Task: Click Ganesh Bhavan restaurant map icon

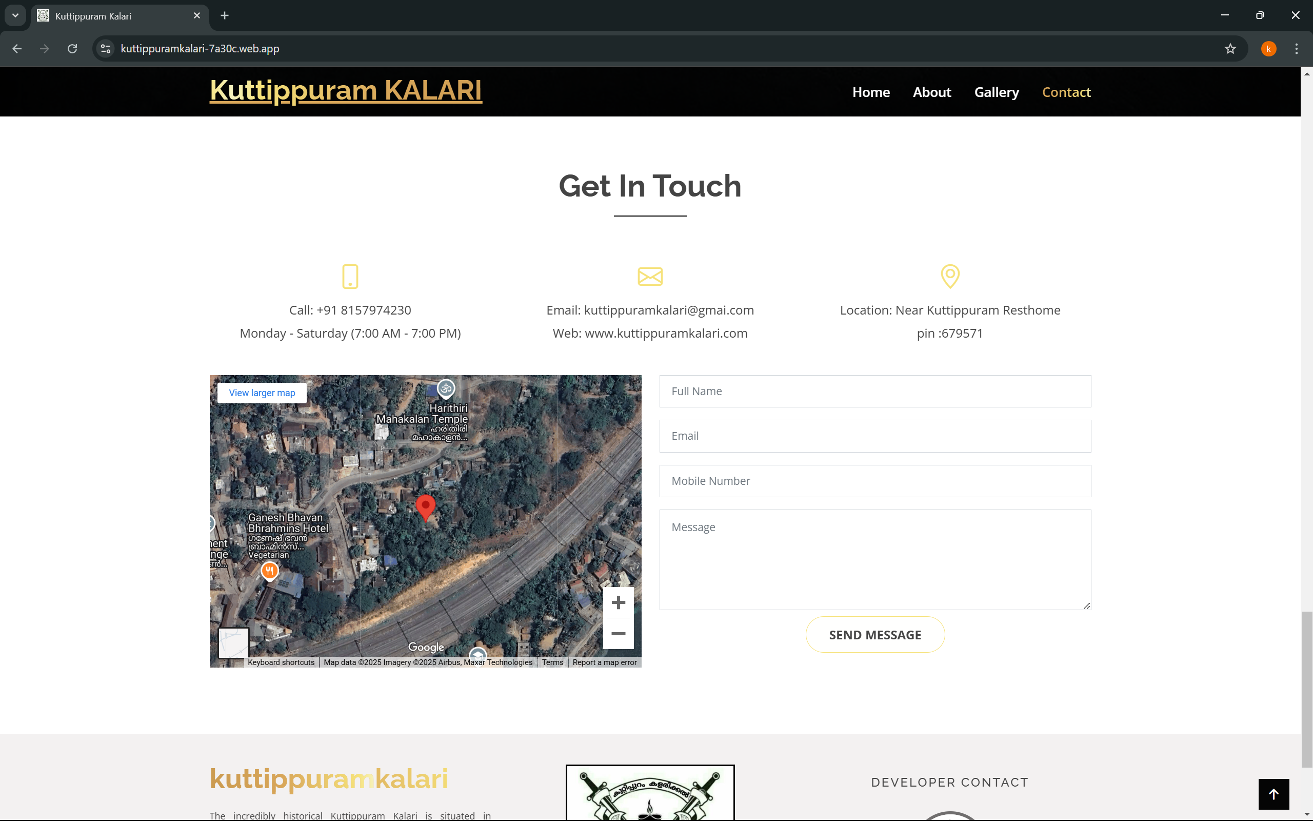Action: point(270,571)
